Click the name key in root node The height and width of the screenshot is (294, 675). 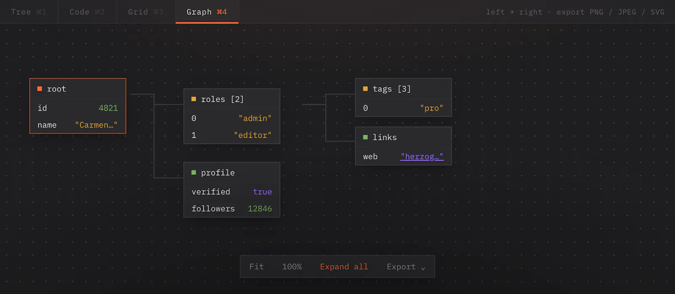click(47, 125)
